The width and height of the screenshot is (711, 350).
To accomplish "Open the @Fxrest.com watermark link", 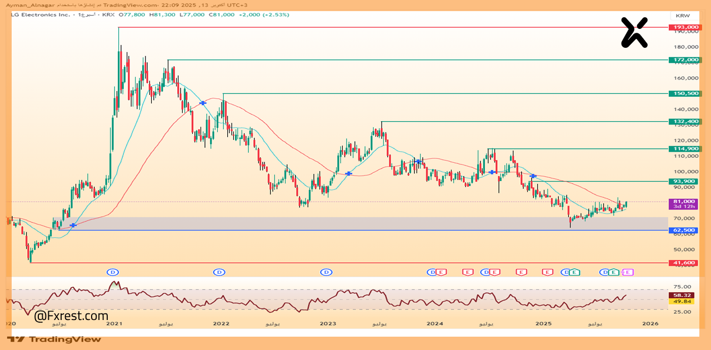I will pyautogui.click(x=71, y=316).
